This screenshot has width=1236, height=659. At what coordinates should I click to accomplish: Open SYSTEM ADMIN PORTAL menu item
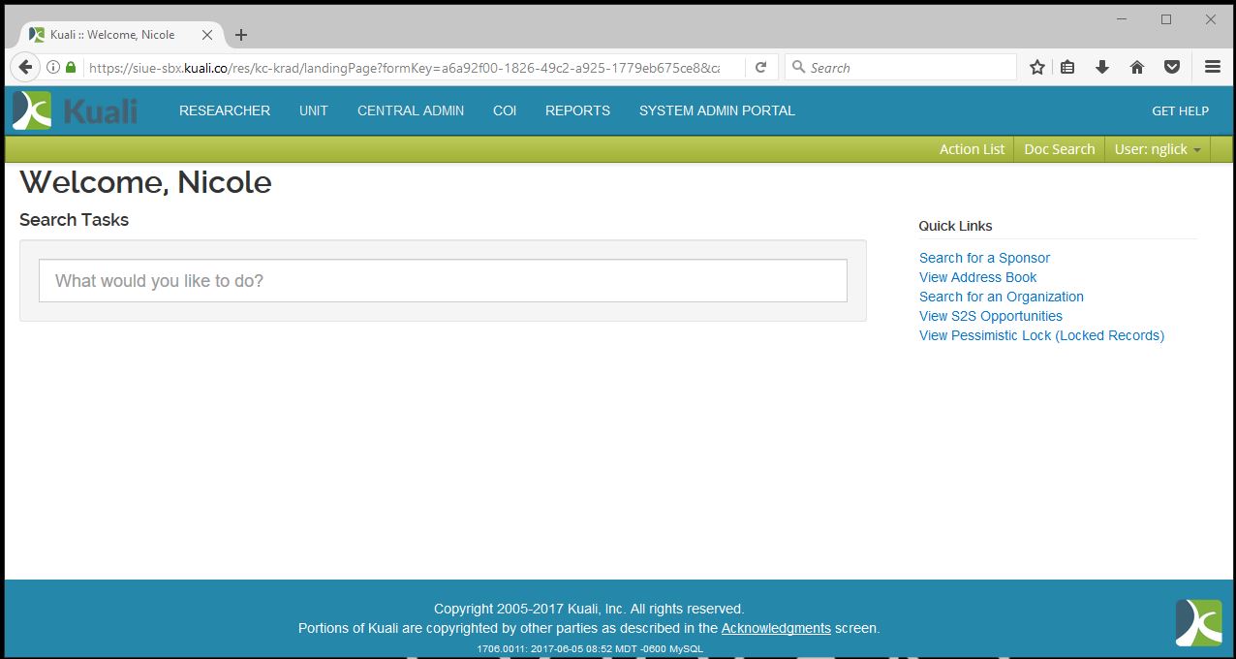coord(717,110)
